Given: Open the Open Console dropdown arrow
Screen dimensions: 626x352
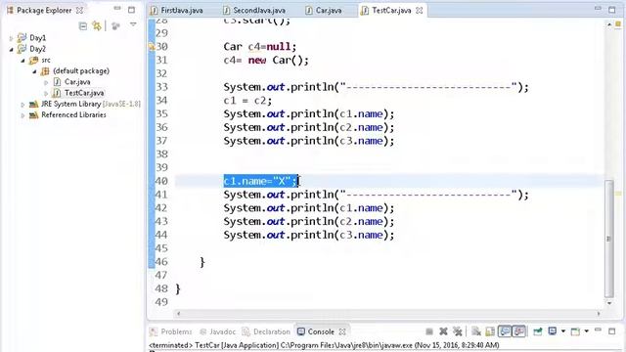Looking at the screenshot, I should coord(587,331).
